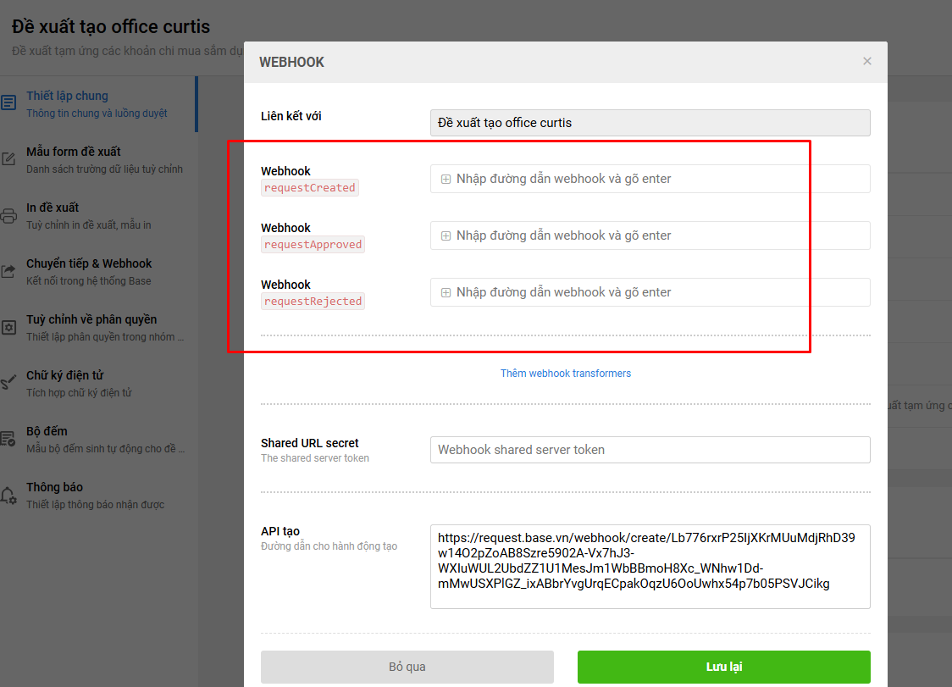This screenshot has height=687, width=952.
Task: Click the In đề xuất printer icon
Action: tap(8, 216)
